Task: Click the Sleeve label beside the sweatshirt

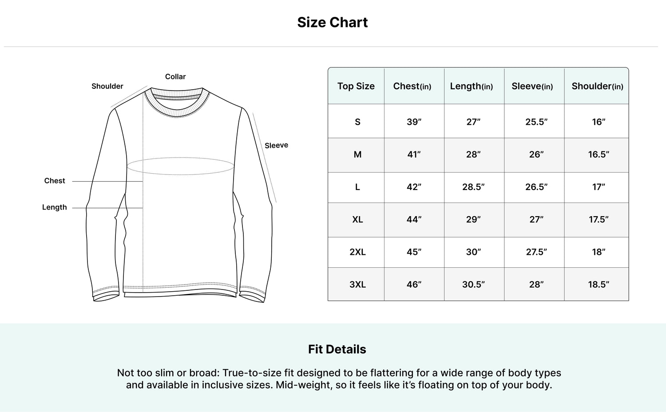Action: (276, 145)
